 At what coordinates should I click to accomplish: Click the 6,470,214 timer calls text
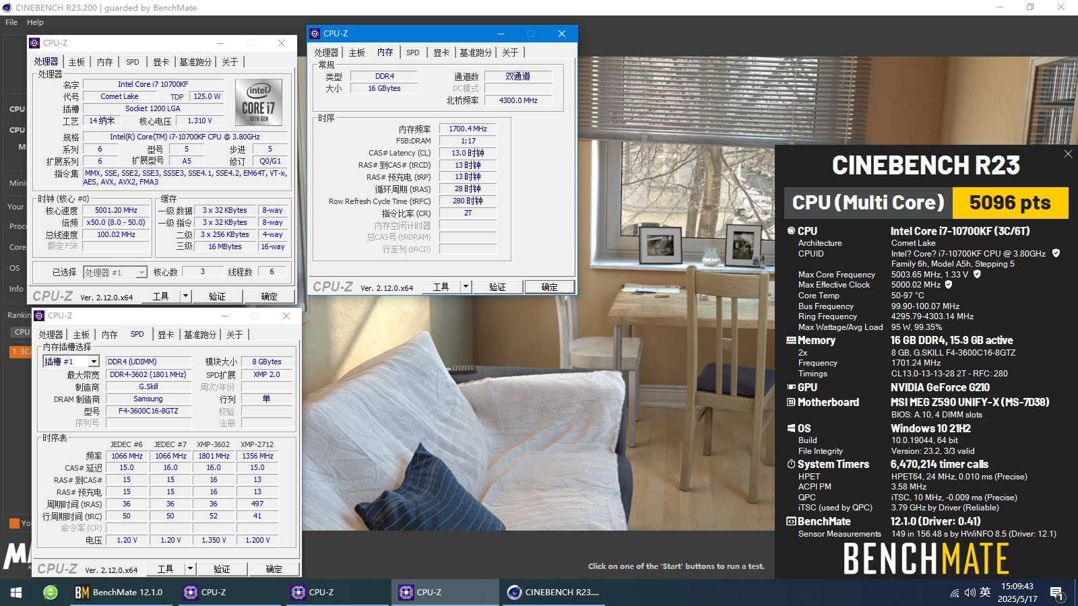point(939,464)
